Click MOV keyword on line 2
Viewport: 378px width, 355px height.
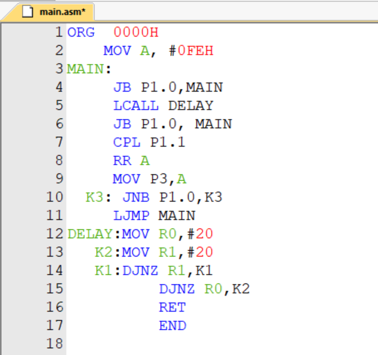(118, 51)
